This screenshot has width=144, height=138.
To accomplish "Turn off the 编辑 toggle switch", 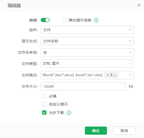I will tap(45, 20).
